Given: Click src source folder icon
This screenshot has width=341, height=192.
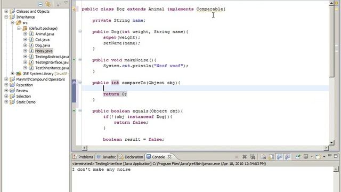Looking at the screenshot, I should pos(19,22).
